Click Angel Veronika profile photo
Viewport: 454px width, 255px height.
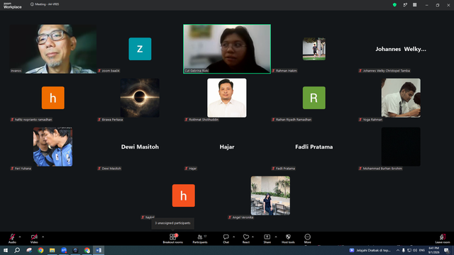tap(270, 195)
